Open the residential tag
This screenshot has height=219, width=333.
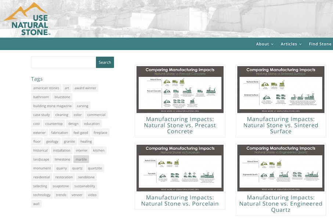click(41, 177)
